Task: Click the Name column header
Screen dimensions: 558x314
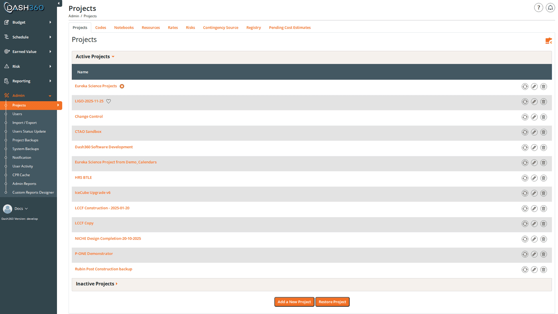Action: [83, 72]
